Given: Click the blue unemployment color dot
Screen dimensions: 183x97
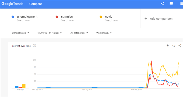Looking at the screenshot, I should coord(13,17).
